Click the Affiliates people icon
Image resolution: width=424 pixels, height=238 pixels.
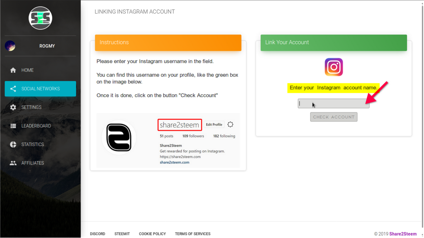13,163
